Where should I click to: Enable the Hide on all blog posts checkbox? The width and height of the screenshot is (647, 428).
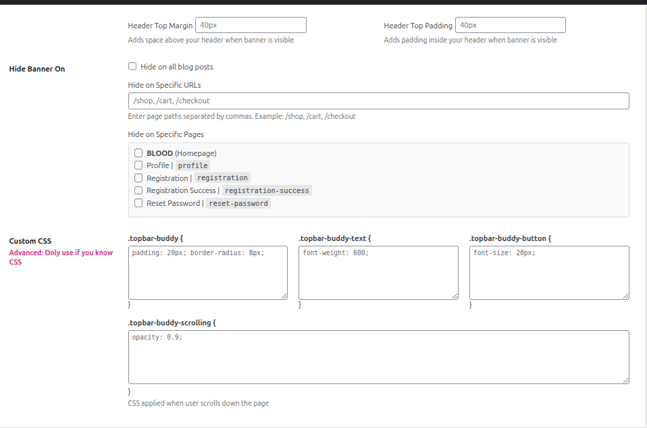tap(132, 66)
